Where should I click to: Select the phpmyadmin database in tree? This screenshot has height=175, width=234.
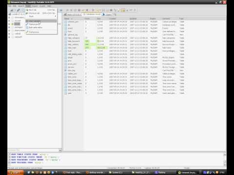pyautogui.click(x=19, y=31)
